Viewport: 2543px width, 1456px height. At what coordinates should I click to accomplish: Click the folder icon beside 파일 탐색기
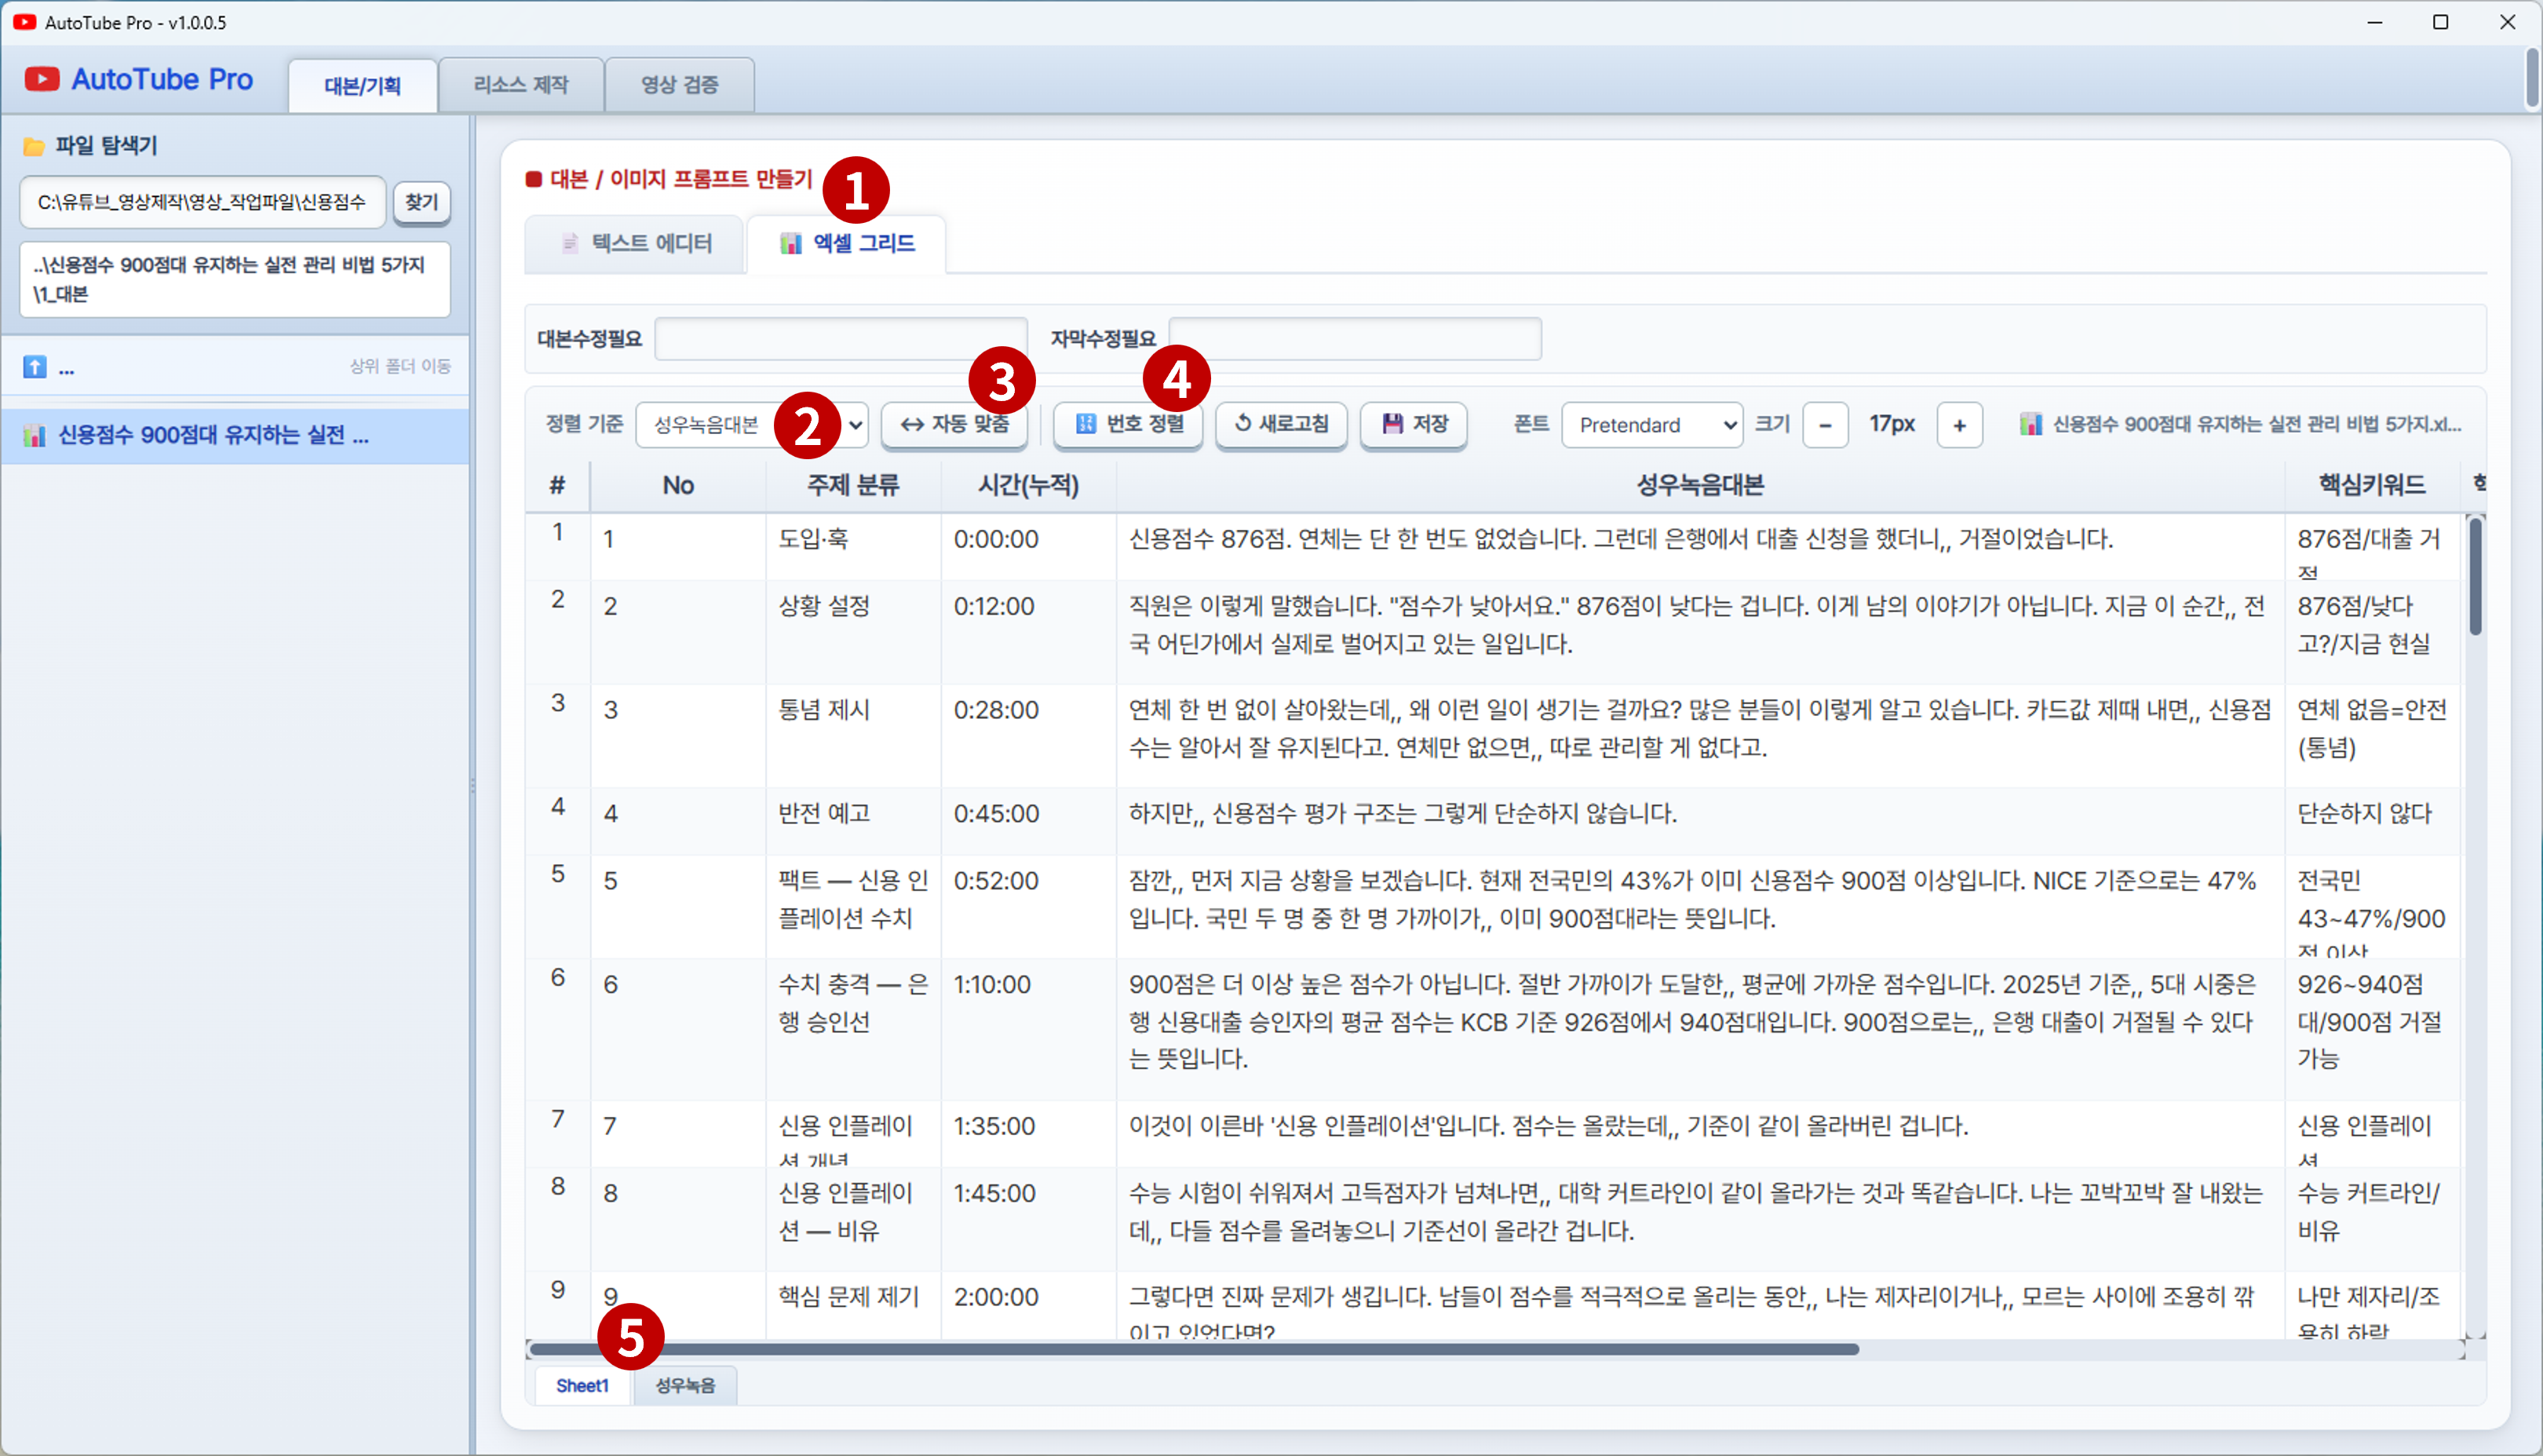pos(34,146)
